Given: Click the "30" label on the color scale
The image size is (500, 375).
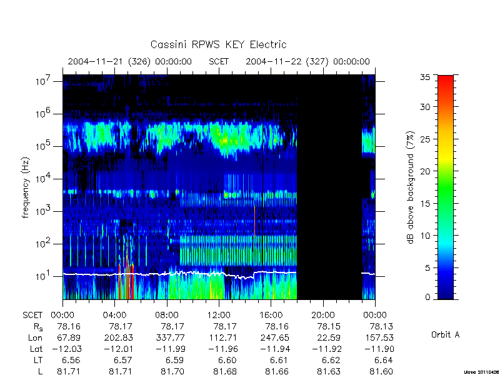Looking at the screenshot, I should click(425, 106).
